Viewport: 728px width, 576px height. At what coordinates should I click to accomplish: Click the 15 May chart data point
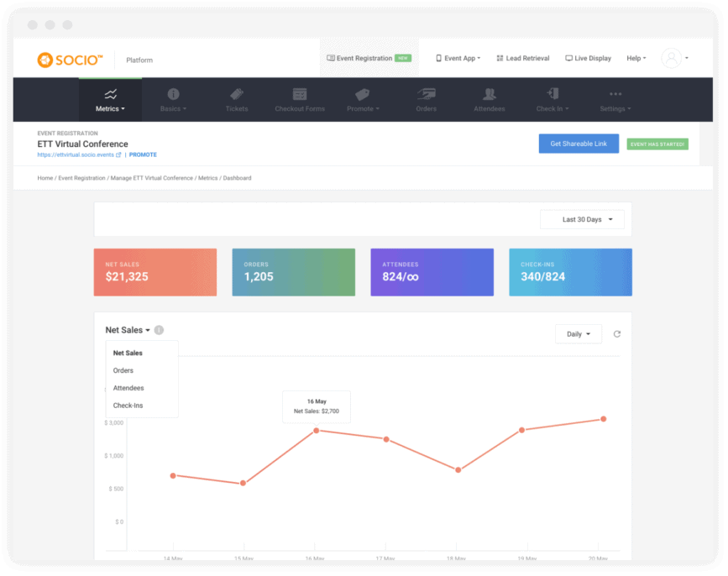coord(243,483)
